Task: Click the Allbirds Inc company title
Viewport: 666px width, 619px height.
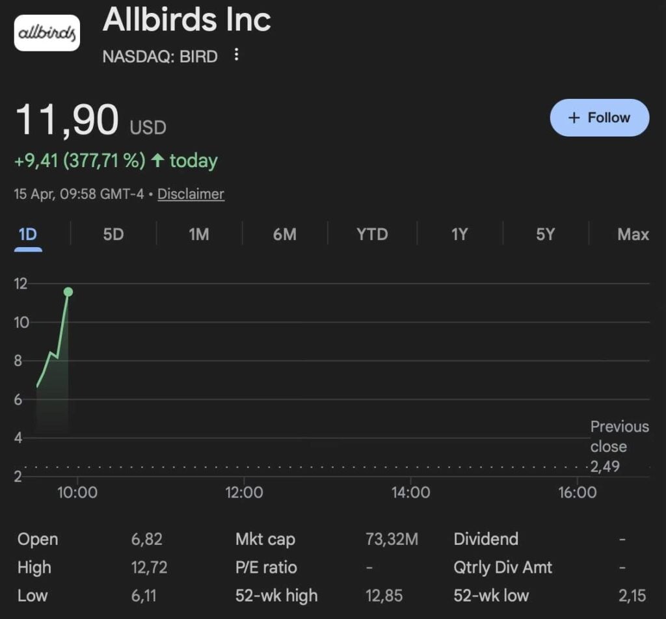Action: pos(187,20)
